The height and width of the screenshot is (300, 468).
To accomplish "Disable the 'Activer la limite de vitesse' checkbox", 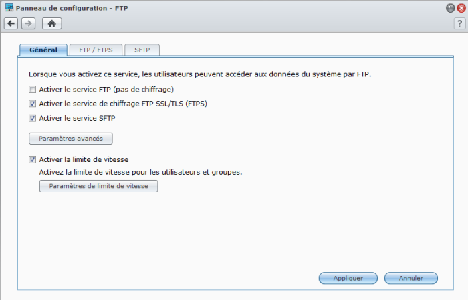I will [32, 160].
